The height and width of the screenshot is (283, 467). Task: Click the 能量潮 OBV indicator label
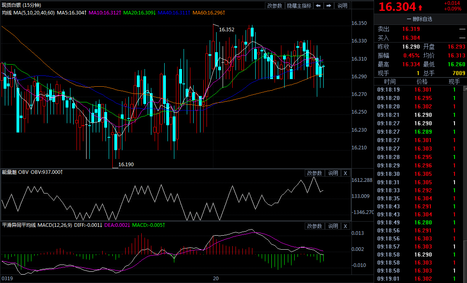tap(15, 172)
